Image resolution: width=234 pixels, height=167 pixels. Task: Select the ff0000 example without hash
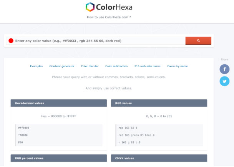pos(23,135)
